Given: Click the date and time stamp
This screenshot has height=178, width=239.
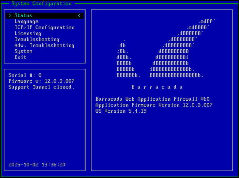Looking at the screenshot, I should 37,165.
